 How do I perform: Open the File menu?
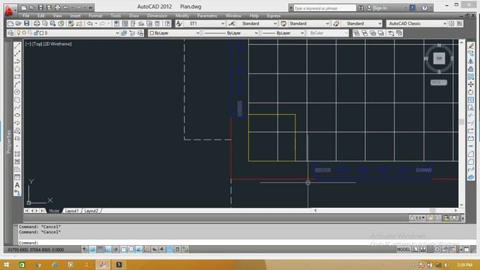tap(26, 16)
